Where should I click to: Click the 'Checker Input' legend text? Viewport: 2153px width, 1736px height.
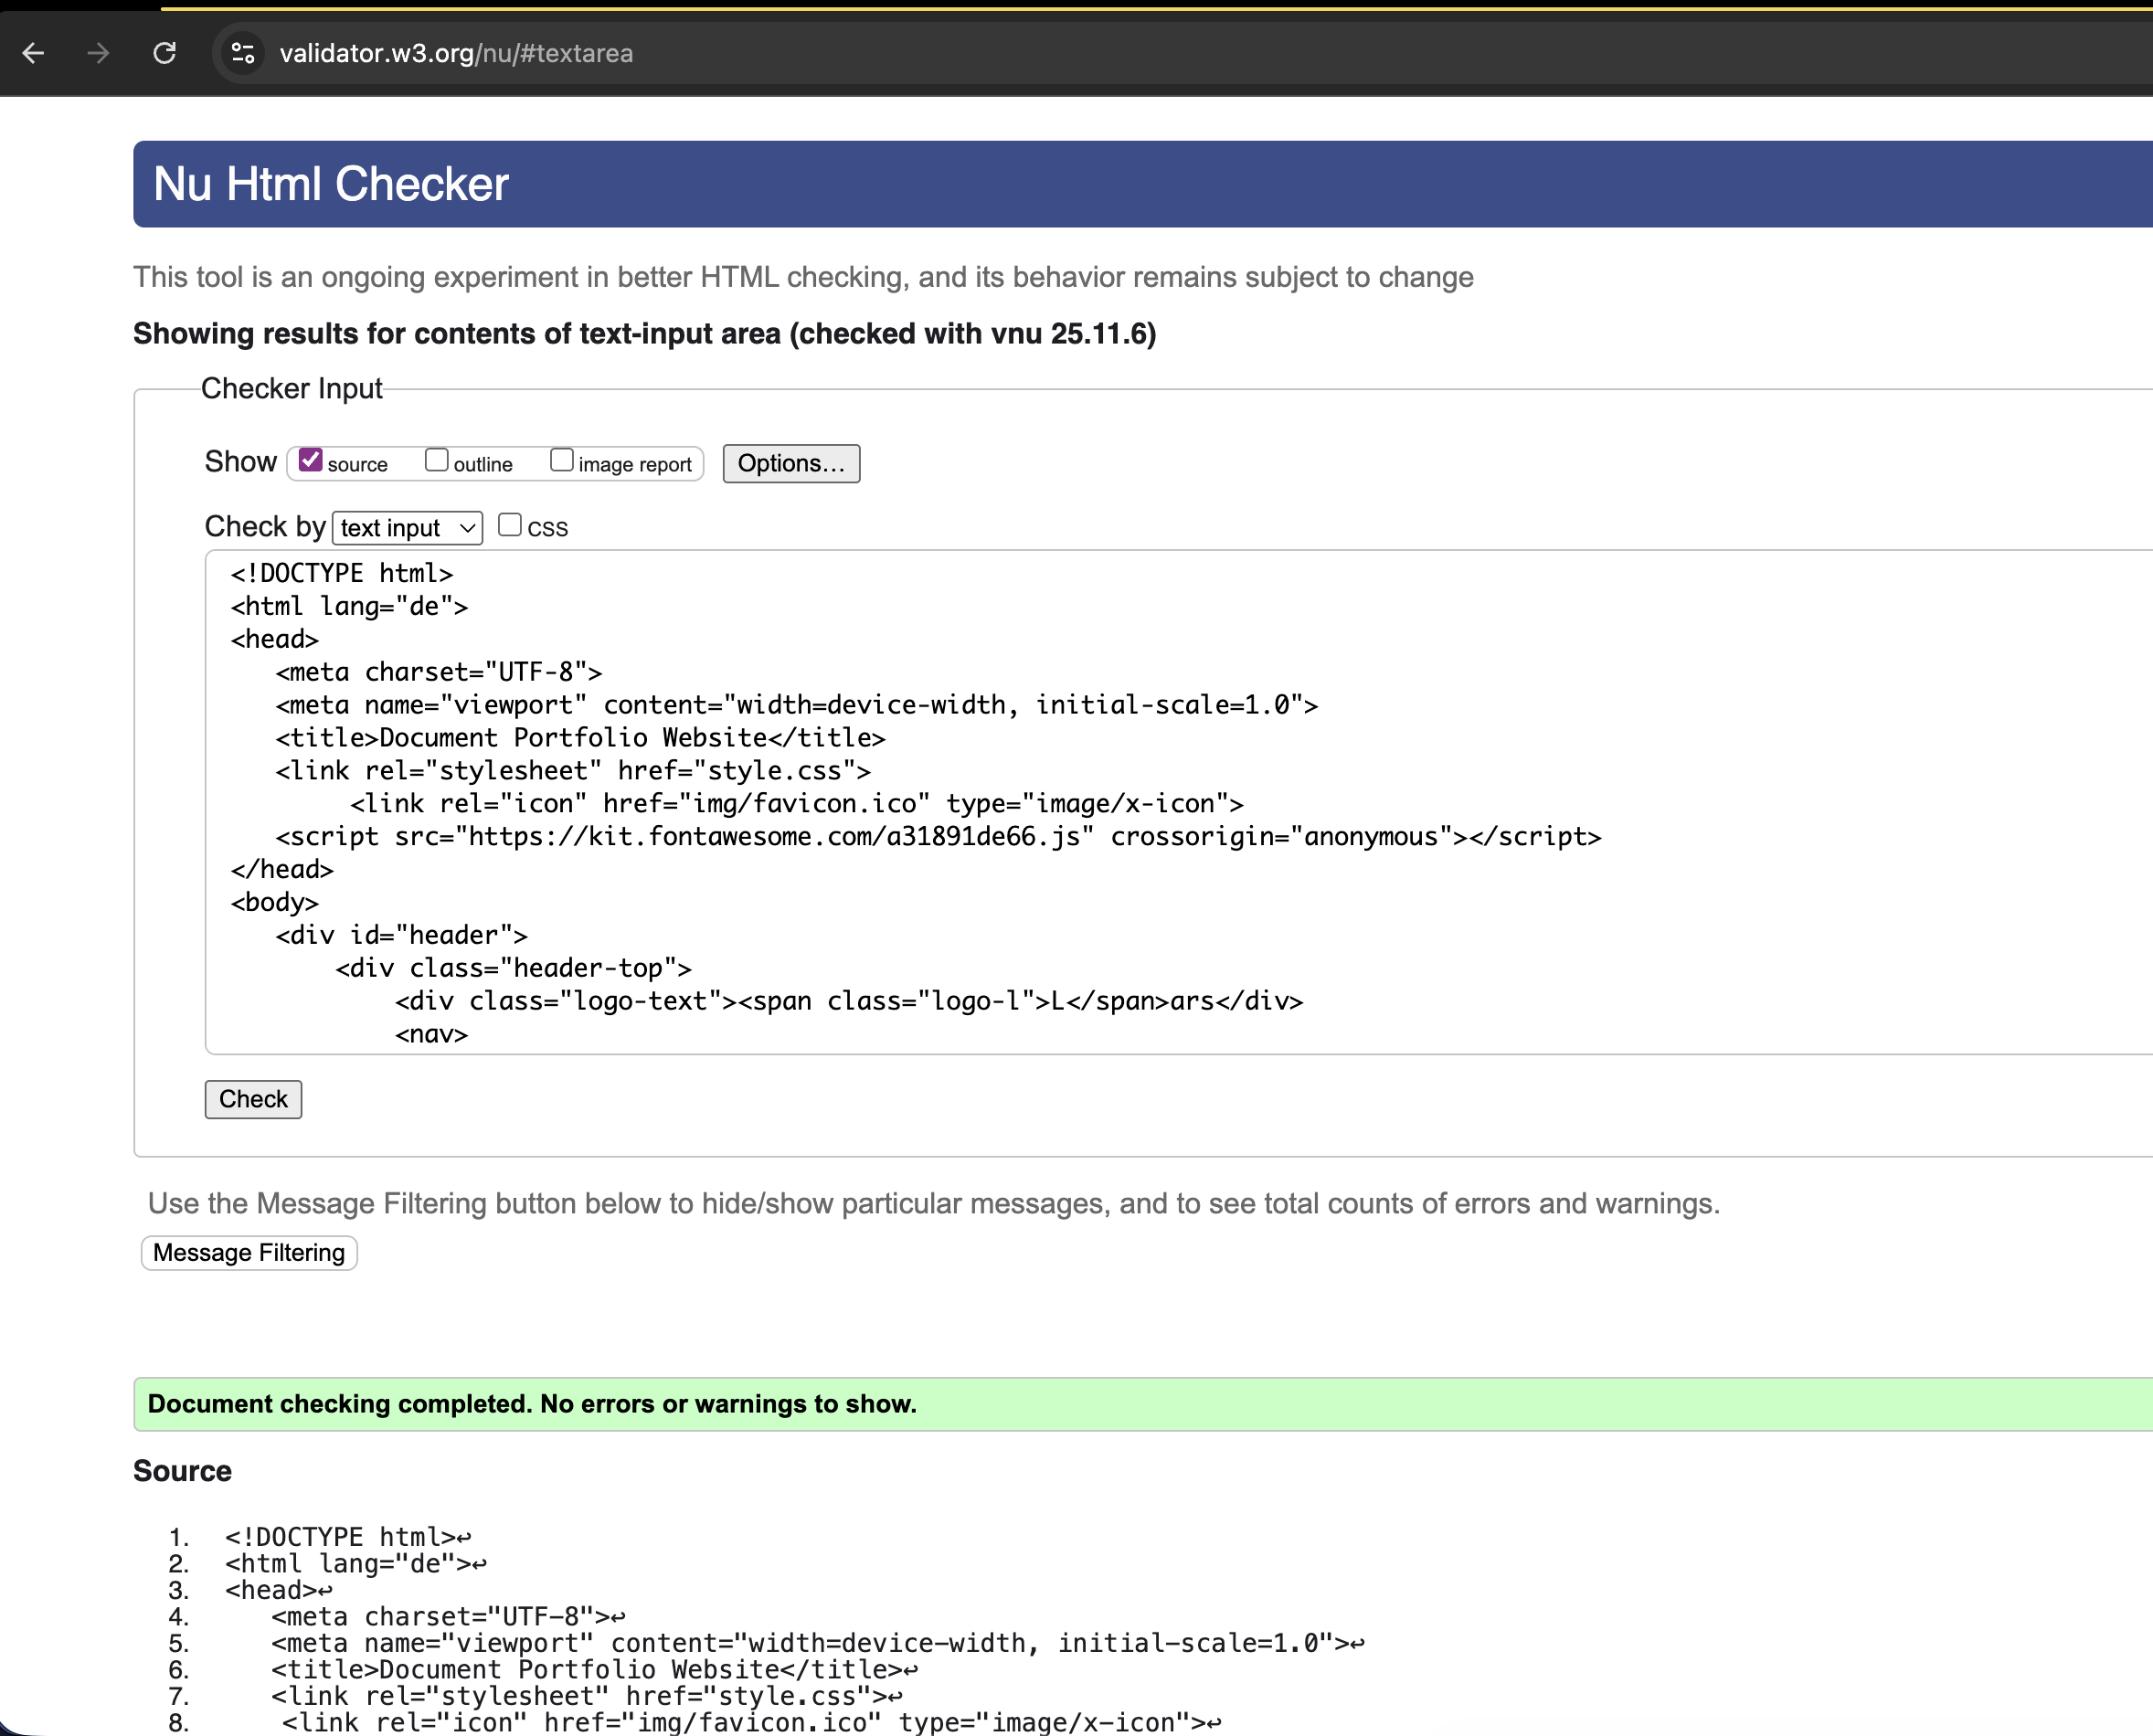pyautogui.click(x=292, y=388)
